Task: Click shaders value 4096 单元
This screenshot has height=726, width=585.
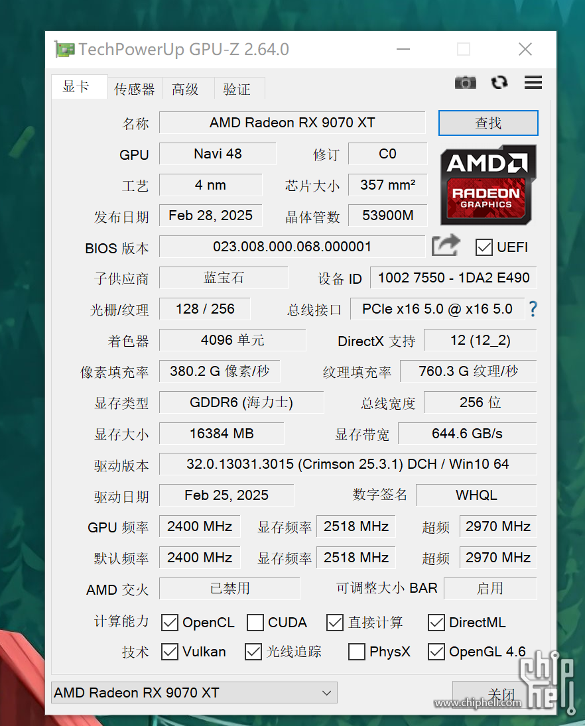Action: [233, 340]
